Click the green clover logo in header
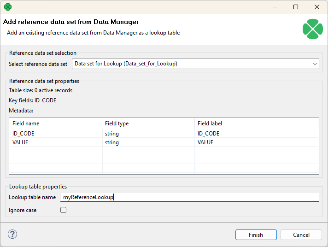The height and width of the screenshot is (247, 328). pyautogui.click(x=312, y=29)
